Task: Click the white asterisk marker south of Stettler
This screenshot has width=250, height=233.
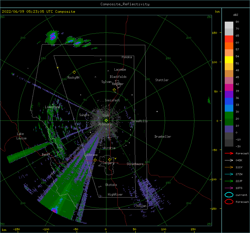Action: click(132, 95)
